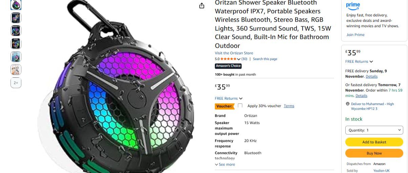Expand FREE Returns under main price

click(229, 99)
